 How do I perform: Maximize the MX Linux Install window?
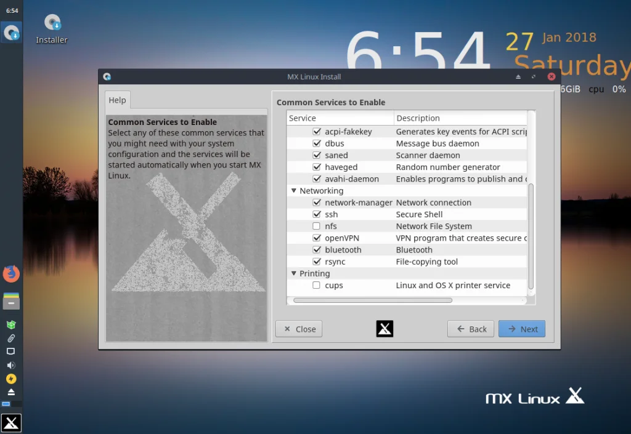(x=534, y=76)
